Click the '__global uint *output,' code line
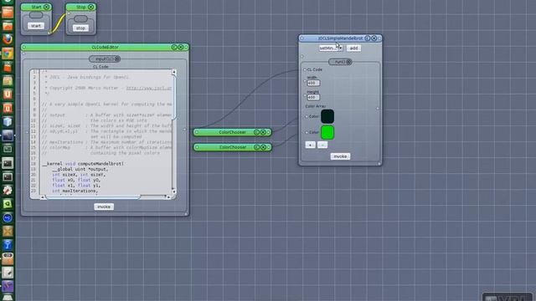The image size is (536, 301). pyautogui.click(x=80, y=169)
